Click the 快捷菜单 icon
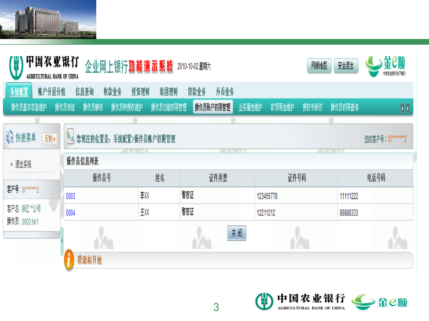Viewport: 429px width, 321px height. 10,137
